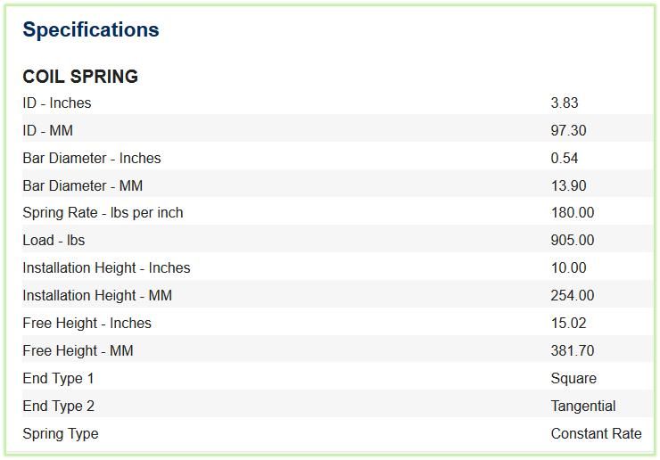Click Spring Rate - lbs per inch label
Viewport: 660px width, 460px height.
[103, 213]
